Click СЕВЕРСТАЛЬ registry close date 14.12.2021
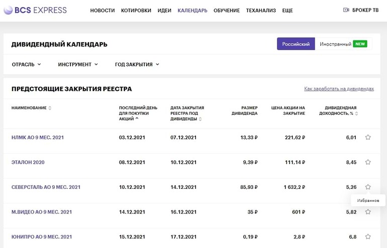This screenshot has width=387, height=248. pyautogui.click(x=183, y=187)
